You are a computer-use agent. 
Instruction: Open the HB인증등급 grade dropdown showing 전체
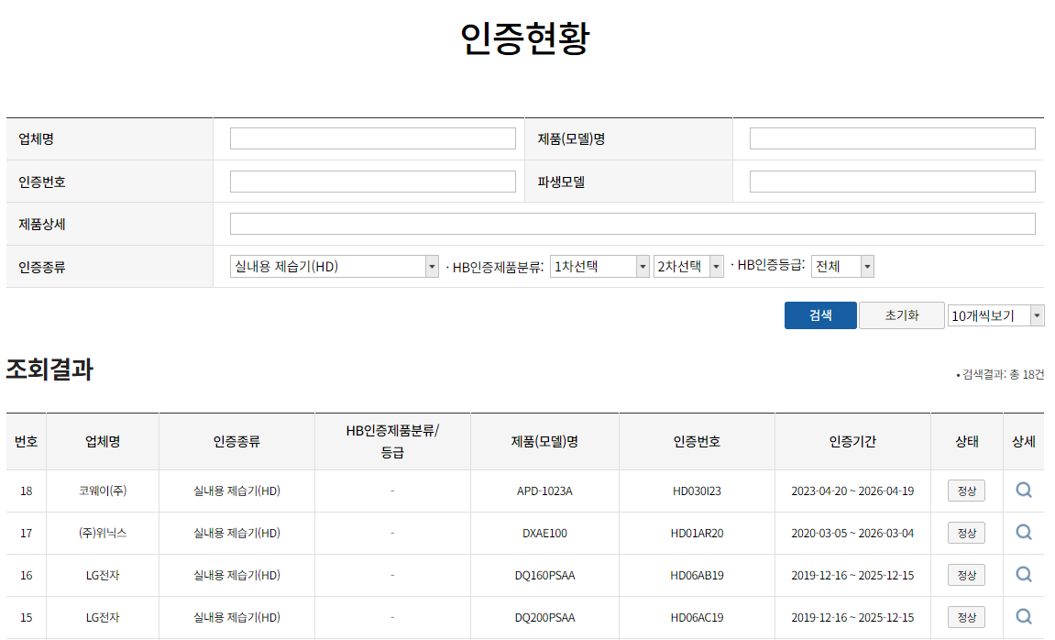coord(841,265)
